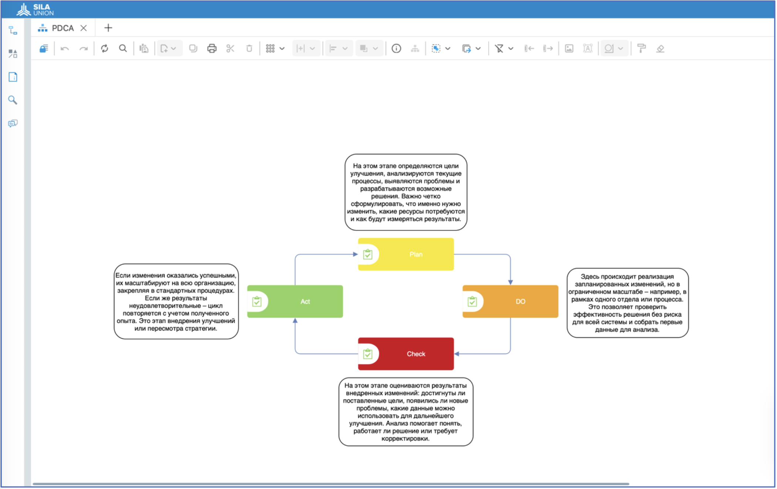
Task: Print the PDCA diagram
Action: click(x=212, y=48)
